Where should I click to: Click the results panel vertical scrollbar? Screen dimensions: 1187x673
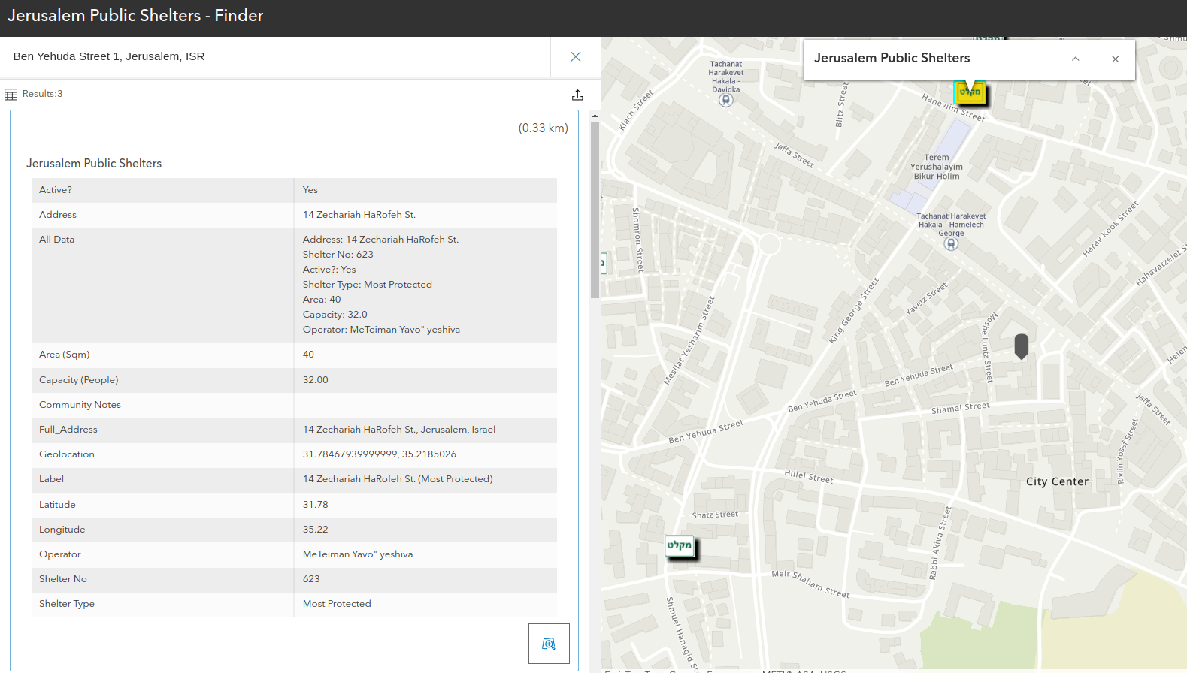[x=595, y=210]
